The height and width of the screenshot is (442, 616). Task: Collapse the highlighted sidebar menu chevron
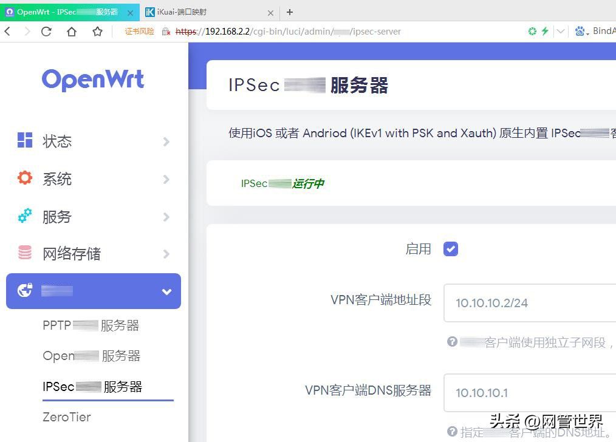point(166,291)
